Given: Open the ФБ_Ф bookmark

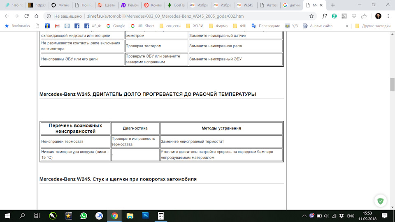Looking at the screenshot, I should 93,26.
